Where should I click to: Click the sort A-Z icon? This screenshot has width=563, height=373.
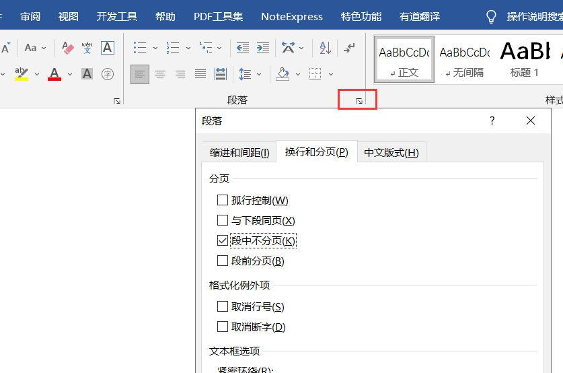[325, 48]
